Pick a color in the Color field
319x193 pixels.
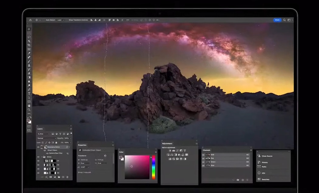click(137, 167)
